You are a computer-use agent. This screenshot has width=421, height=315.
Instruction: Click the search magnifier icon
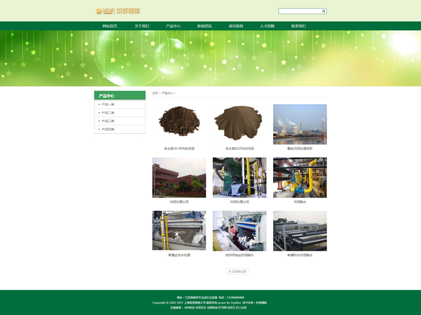(x=324, y=11)
